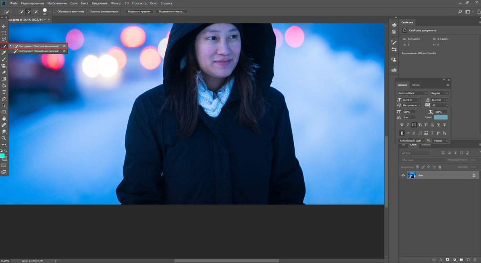The height and width of the screenshot is (263, 481).
Task: Click the Lock image pixels brush icon
Action: click(x=423, y=167)
